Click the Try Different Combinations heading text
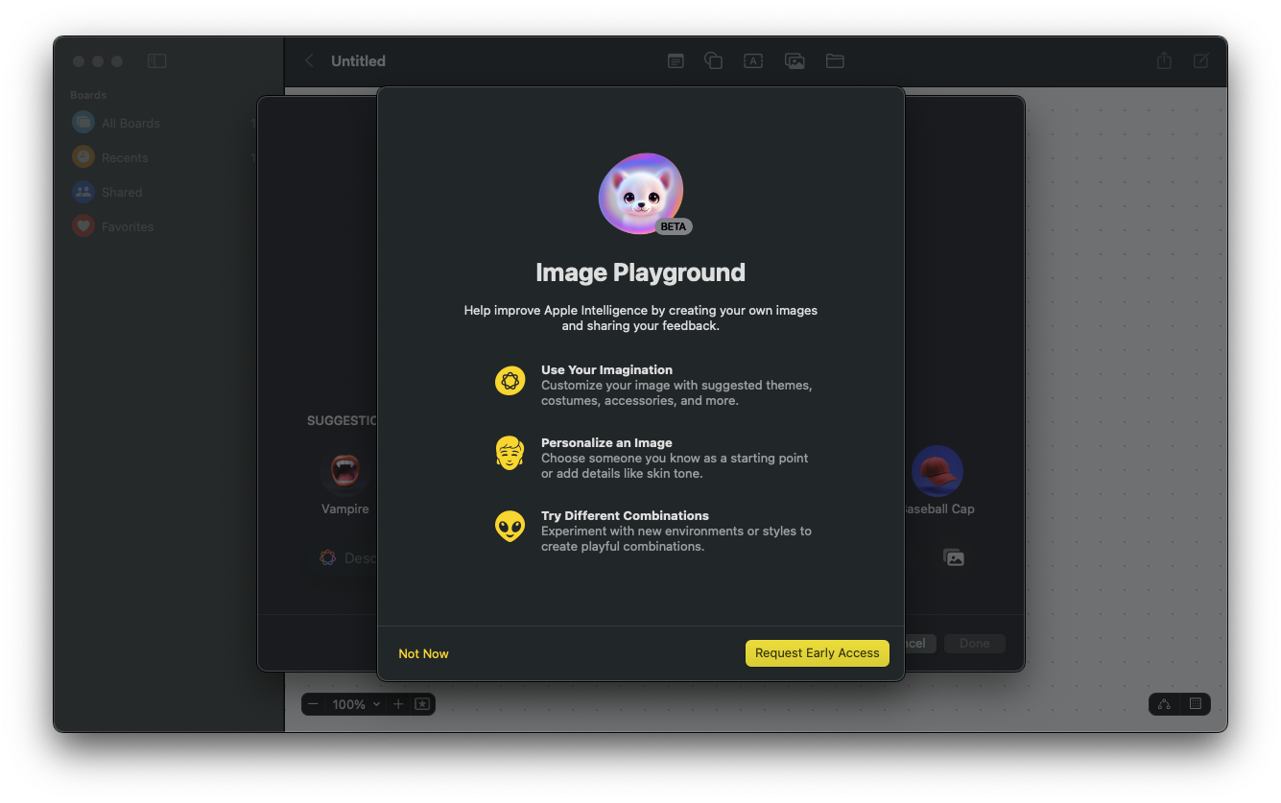 pos(625,515)
